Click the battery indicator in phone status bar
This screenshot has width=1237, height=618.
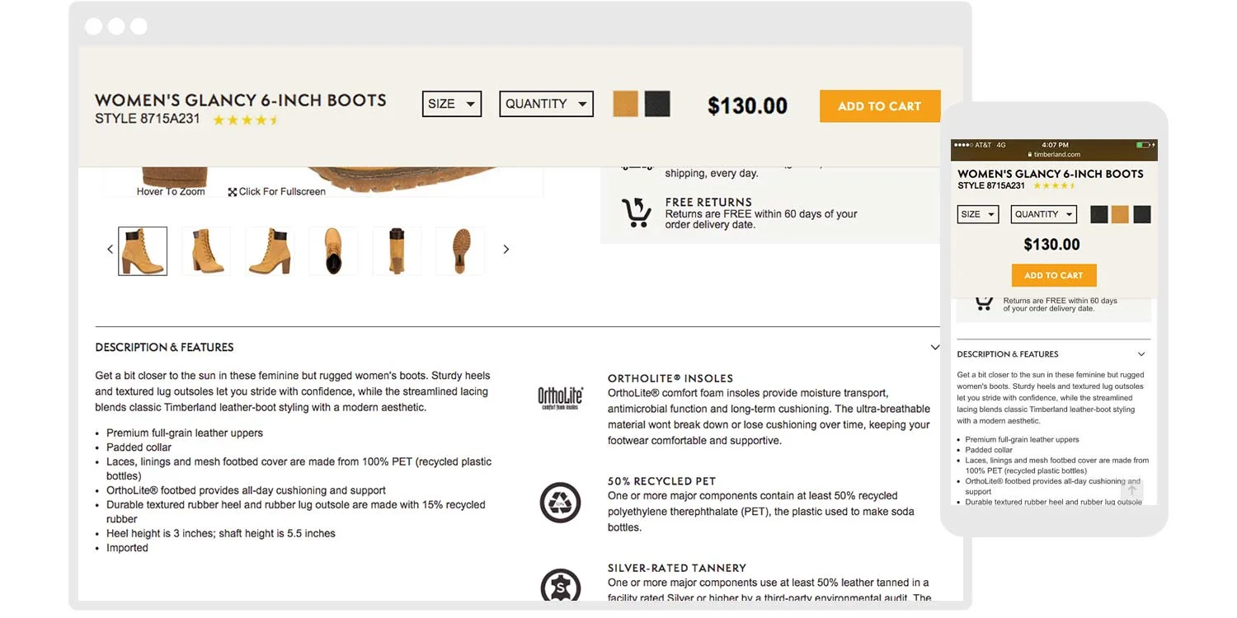click(1145, 145)
